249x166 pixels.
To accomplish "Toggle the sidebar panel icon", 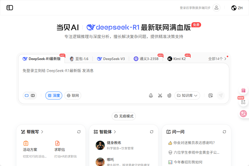I will (10, 8).
